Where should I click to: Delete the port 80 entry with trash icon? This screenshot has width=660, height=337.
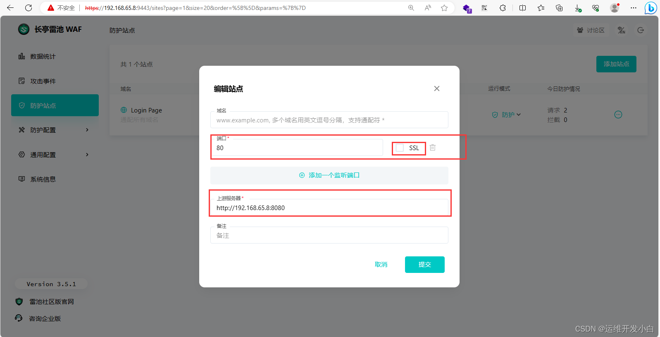(433, 148)
